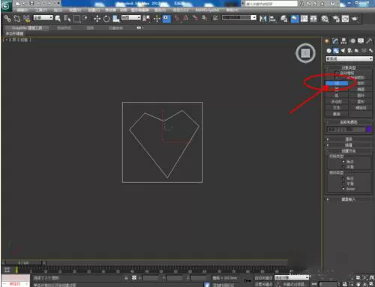Viewport: 375px width, 287px height.
Task: Expand the 插值 rollout
Action: tap(349, 145)
